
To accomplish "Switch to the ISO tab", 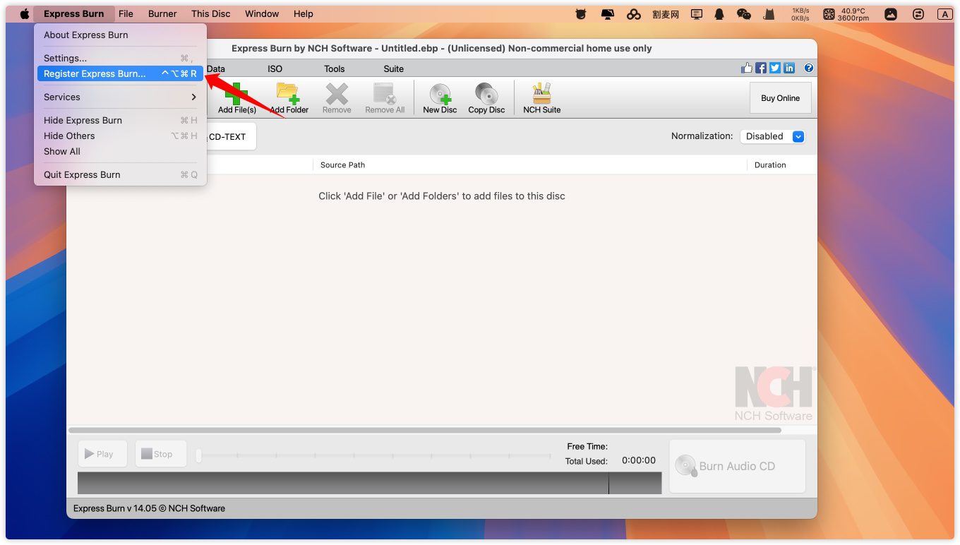I will [x=275, y=68].
